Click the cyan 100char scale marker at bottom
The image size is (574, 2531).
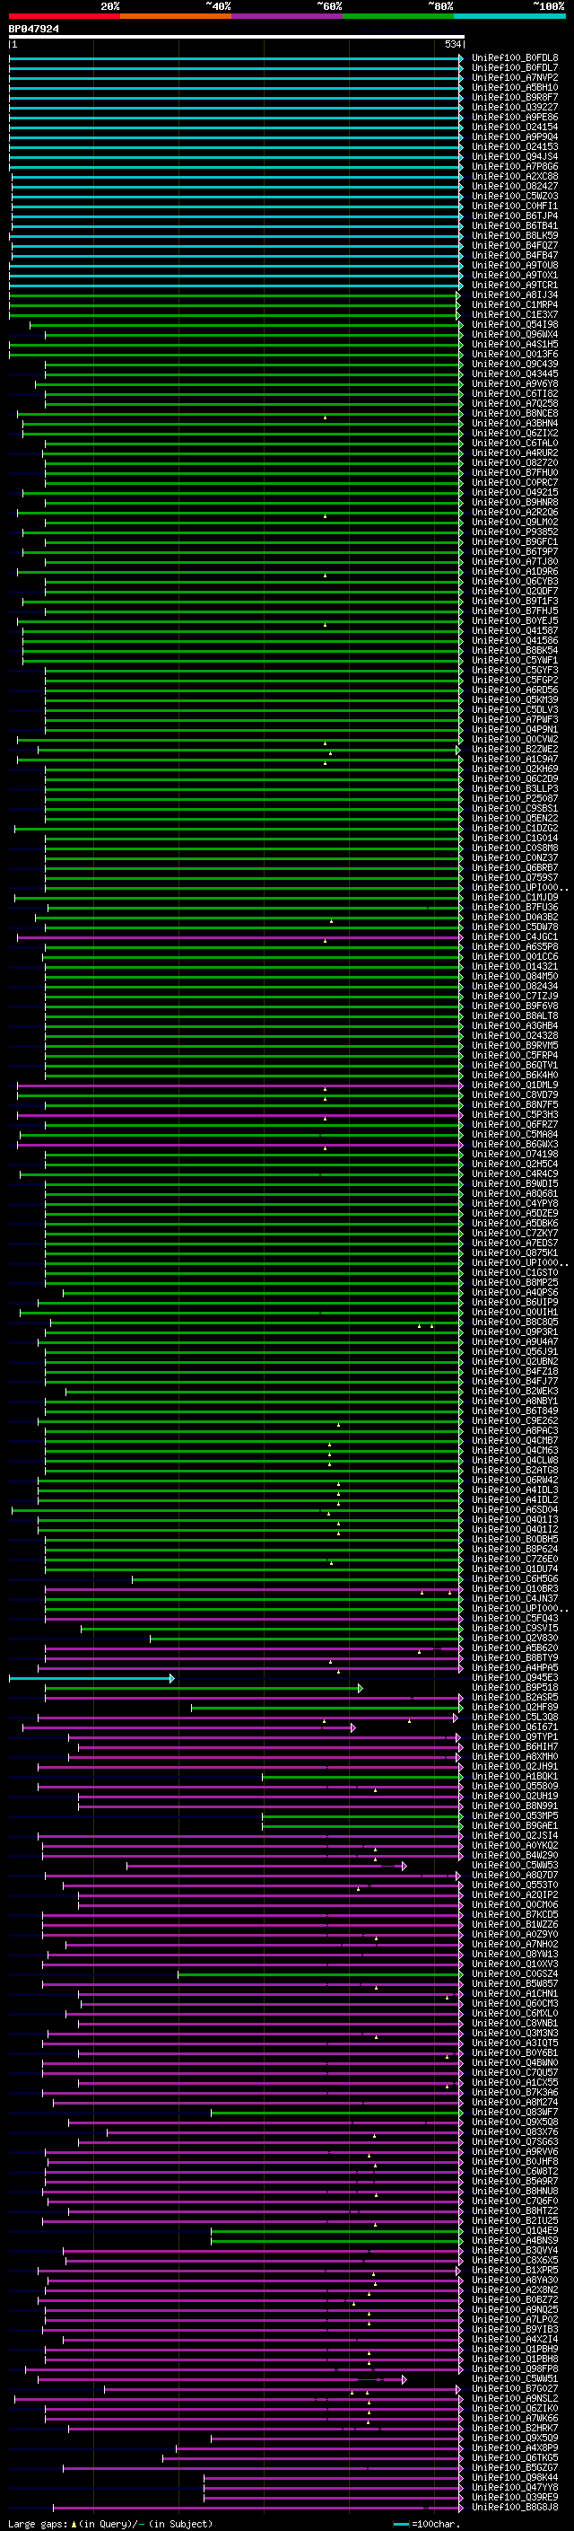point(400,2523)
